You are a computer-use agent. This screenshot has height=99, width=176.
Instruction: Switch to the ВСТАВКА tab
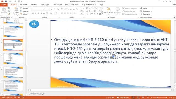click(x=24, y=5)
